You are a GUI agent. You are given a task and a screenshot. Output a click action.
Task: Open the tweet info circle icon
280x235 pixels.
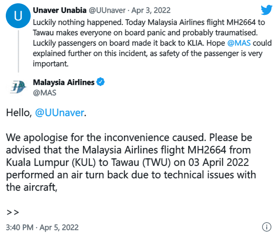(267, 227)
